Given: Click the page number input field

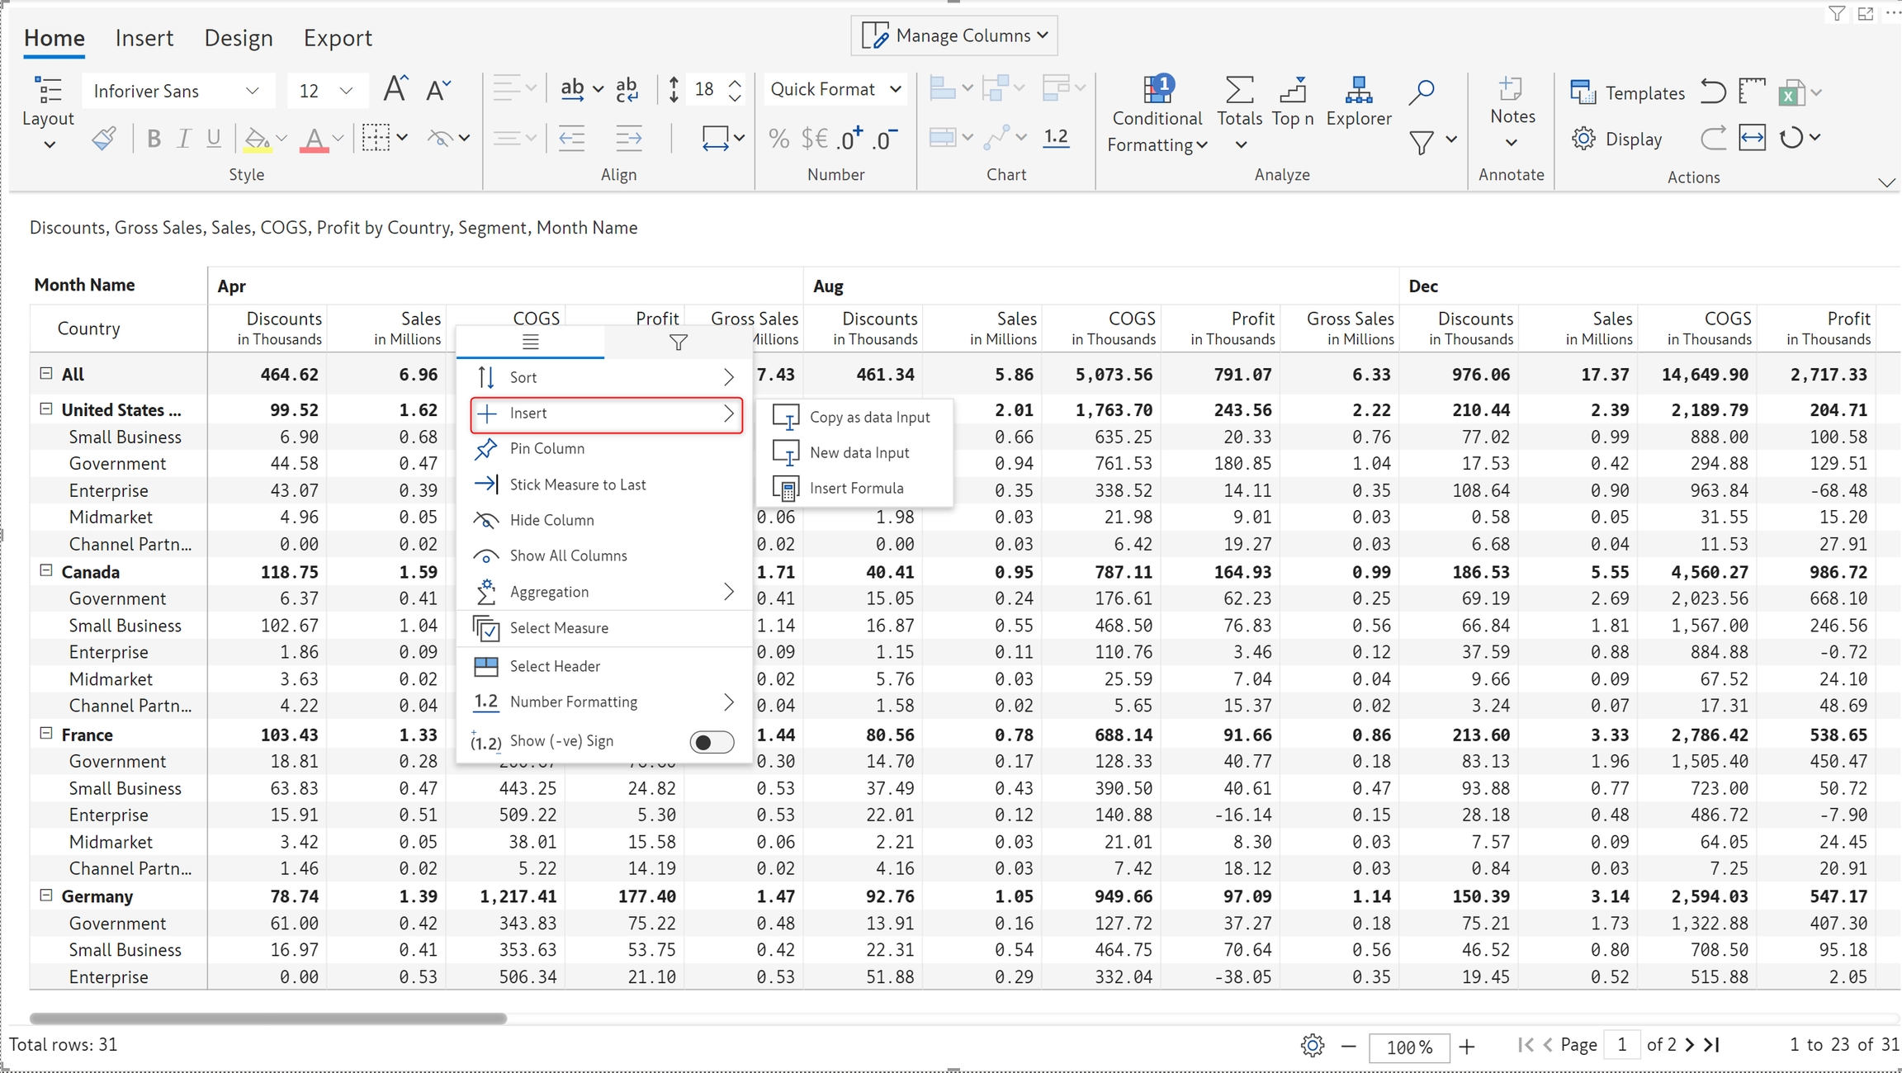Looking at the screenshot, I should click(1621, 1045).
